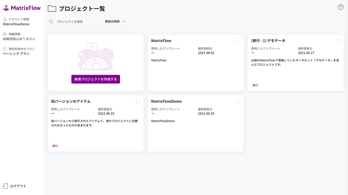Click the プロジェクト一覧 page heading
The image size is (348, 195).
point(82,9)
